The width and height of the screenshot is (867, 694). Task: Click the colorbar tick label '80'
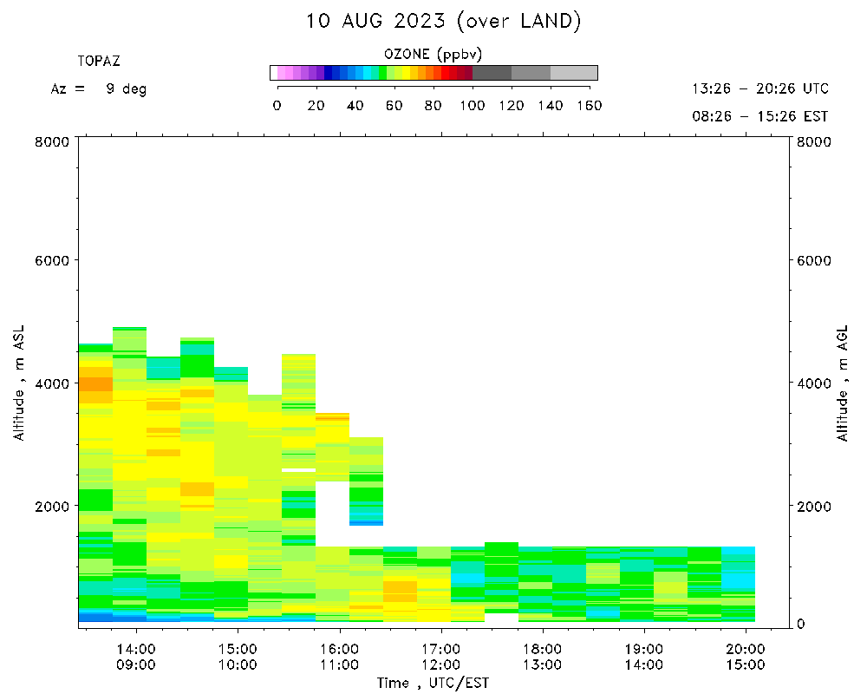point(433,106)
